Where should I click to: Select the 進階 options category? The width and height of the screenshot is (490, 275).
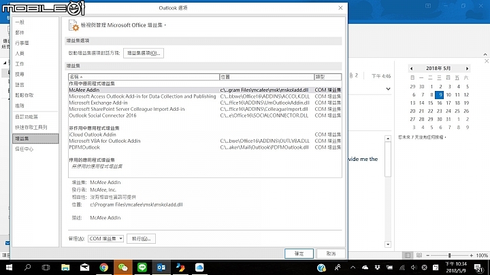coord(35,106)
